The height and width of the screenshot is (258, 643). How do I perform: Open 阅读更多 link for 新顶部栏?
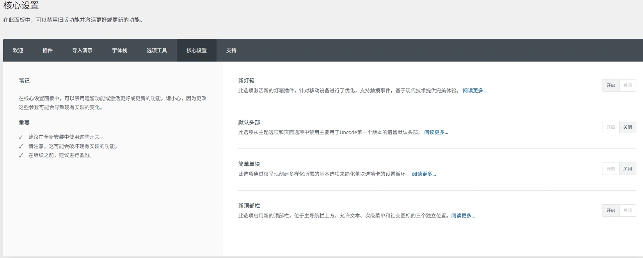click(463, 216)
